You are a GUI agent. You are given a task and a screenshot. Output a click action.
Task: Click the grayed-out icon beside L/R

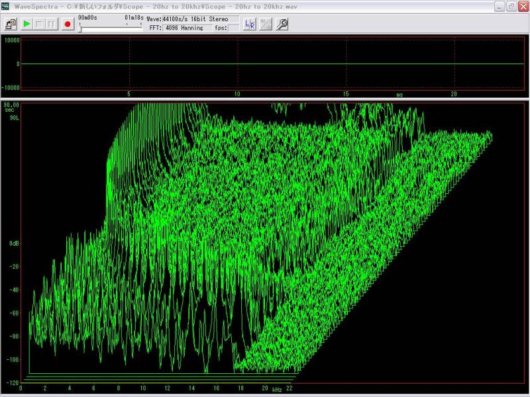click(265, 24)
